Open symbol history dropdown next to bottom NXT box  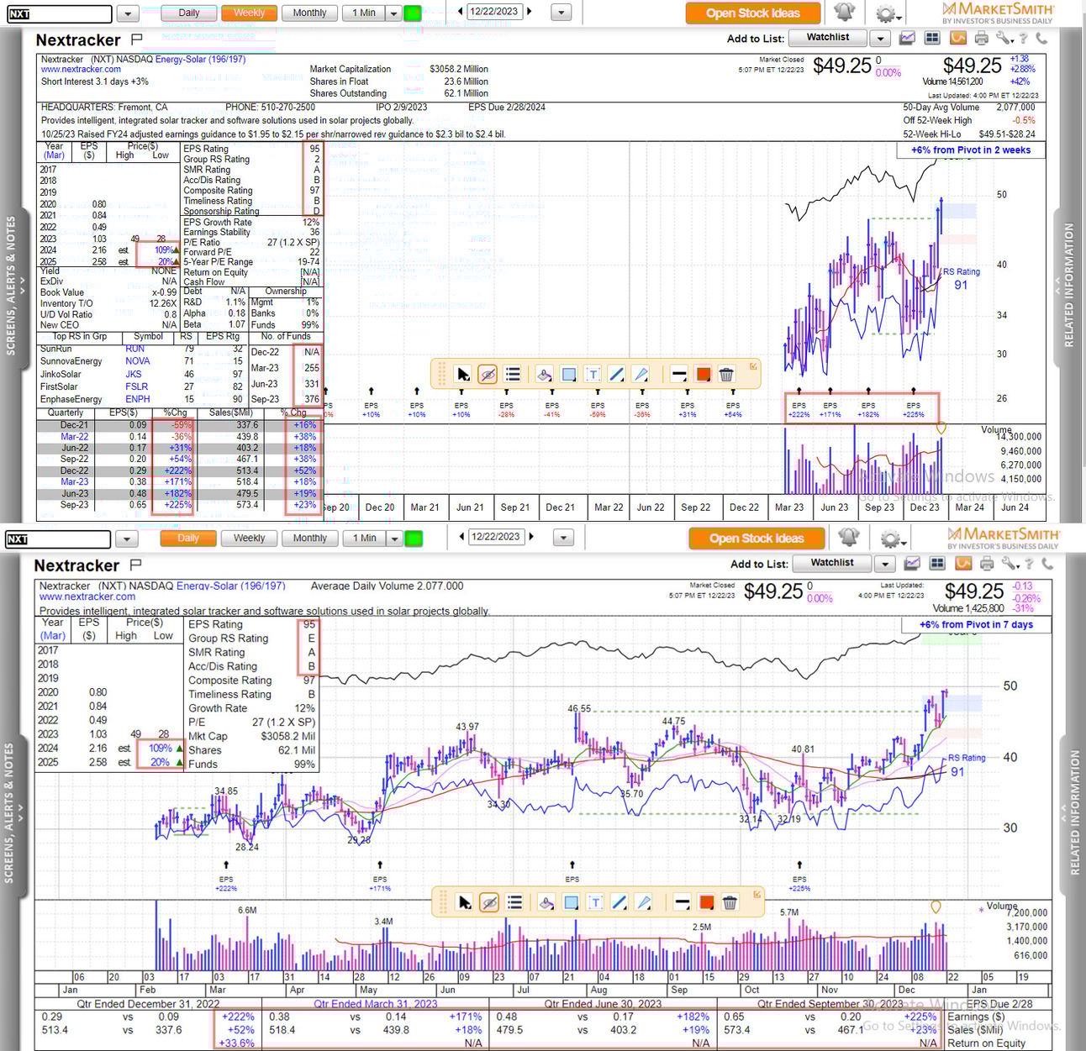coord(127,539)
